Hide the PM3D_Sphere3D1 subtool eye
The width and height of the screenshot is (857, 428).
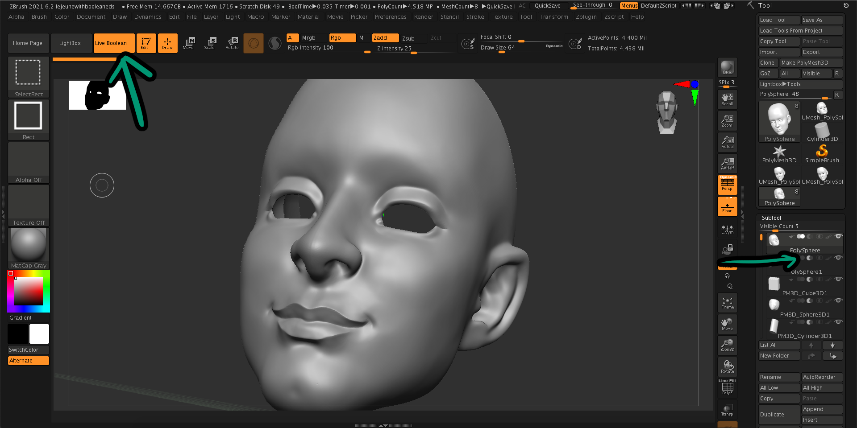839,300
